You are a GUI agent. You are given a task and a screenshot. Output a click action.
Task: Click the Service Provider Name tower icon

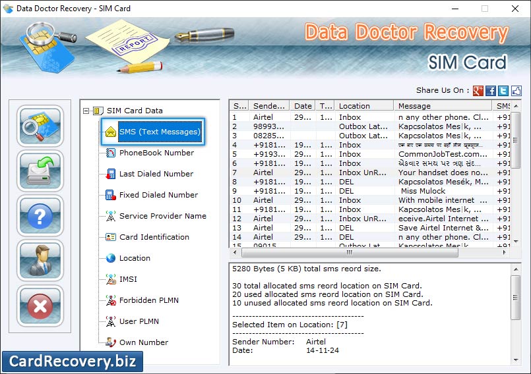tap(111, 216)
